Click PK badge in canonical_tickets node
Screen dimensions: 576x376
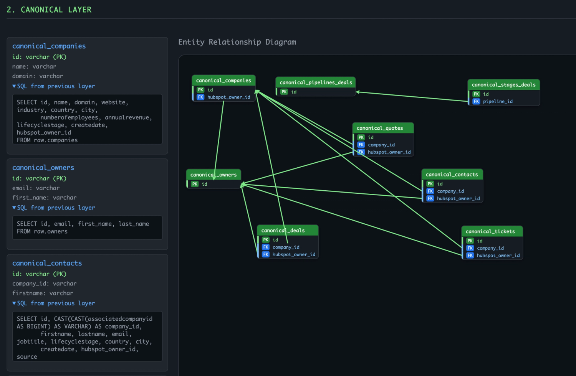click(x=470, y=241)
